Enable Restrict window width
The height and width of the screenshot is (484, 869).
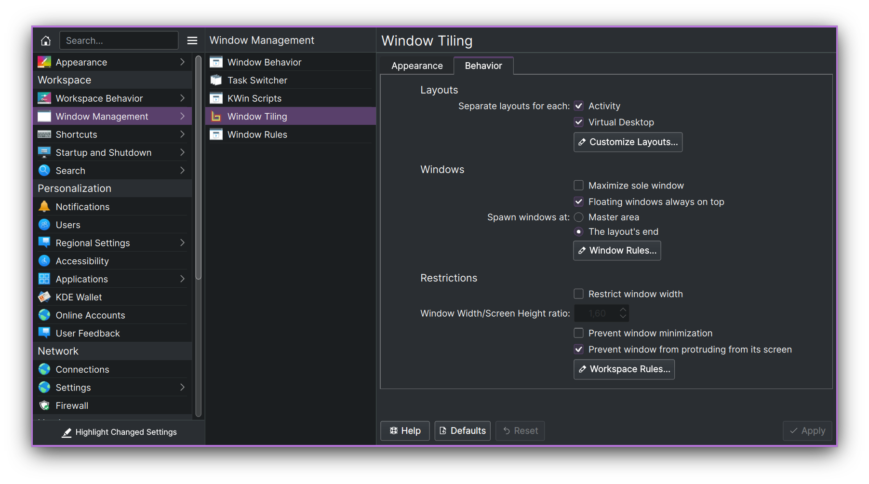point(579,294)
